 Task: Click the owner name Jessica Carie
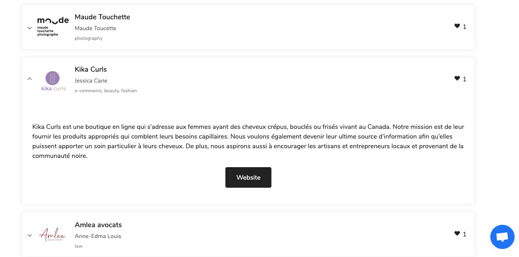(91, 81)
